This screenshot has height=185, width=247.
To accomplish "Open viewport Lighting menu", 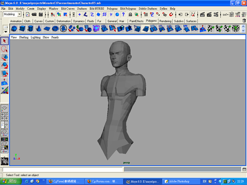I will click(x=36, y=37).
